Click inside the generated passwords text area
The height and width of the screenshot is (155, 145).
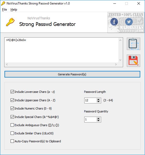[x=61, y=50]
